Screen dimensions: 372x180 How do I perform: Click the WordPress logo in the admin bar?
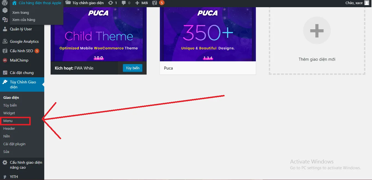tap(5, 3)
